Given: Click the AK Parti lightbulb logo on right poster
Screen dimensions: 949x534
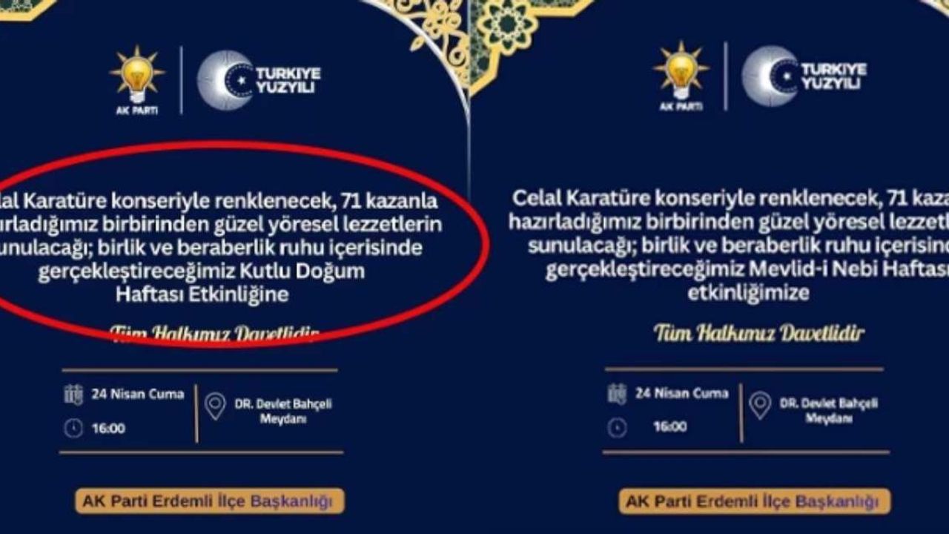Looking at the screenshot, I should (681, 76).
